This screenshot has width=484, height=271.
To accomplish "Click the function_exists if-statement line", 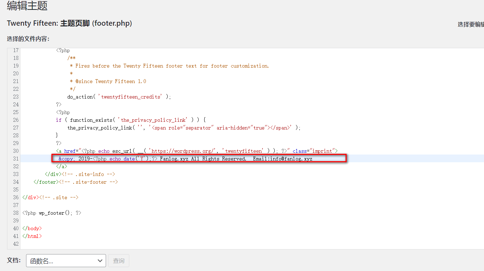I will coord(131,120).
